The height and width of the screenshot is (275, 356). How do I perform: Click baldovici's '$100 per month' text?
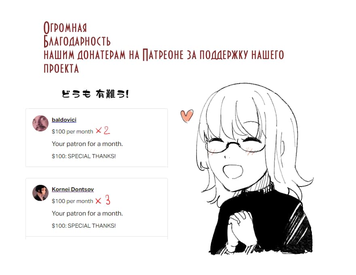(72, 131)
